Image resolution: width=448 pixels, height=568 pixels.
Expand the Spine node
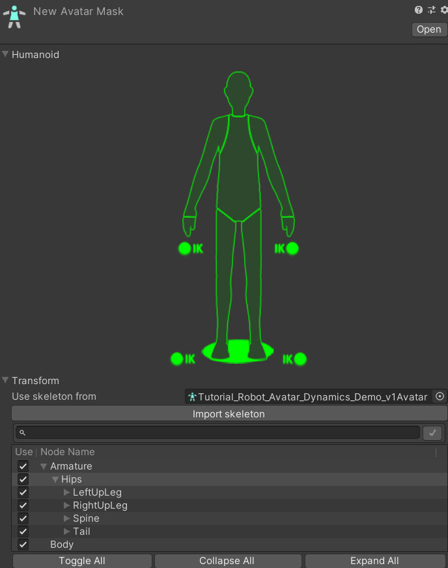click(x=66, y=518)
